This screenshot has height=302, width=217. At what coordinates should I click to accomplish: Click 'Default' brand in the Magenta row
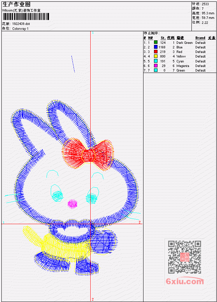pyautogui.click(x=201, y=66)
